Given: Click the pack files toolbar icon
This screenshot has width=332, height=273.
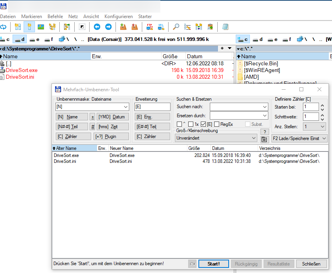Looking at the screenshot, I should point(123,27).
